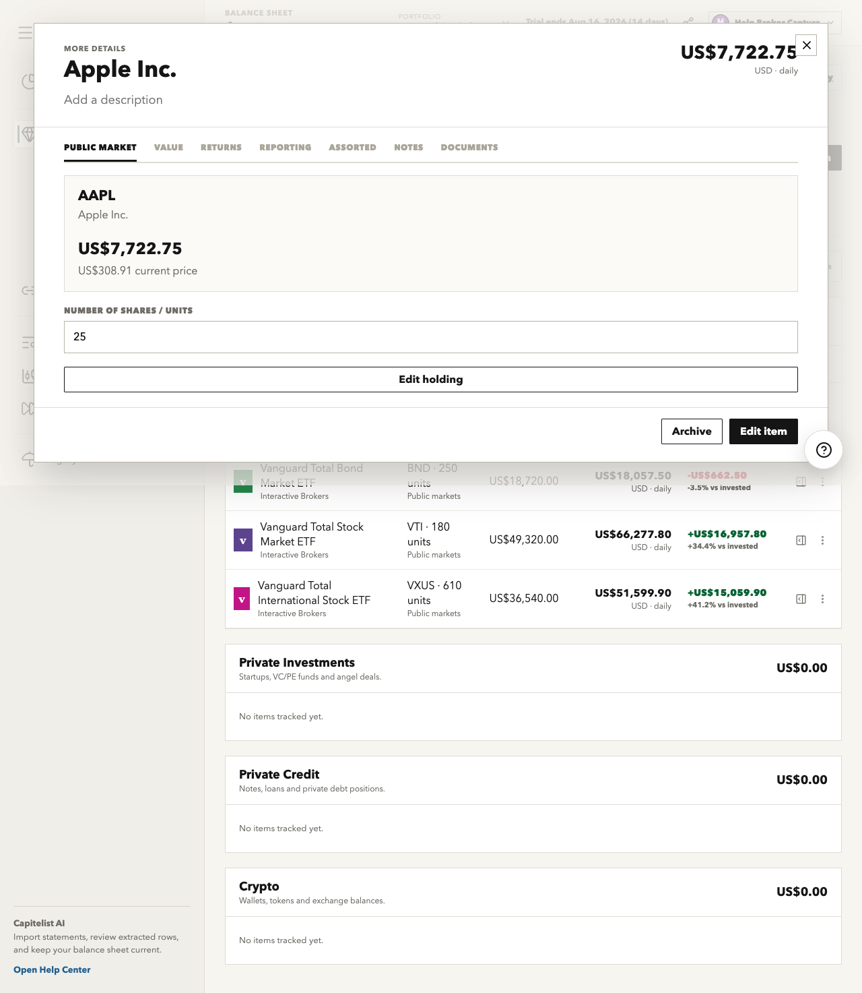Open more options for VTI row
862x993 pixels.
pyautogui.click(x=822, y=540)
